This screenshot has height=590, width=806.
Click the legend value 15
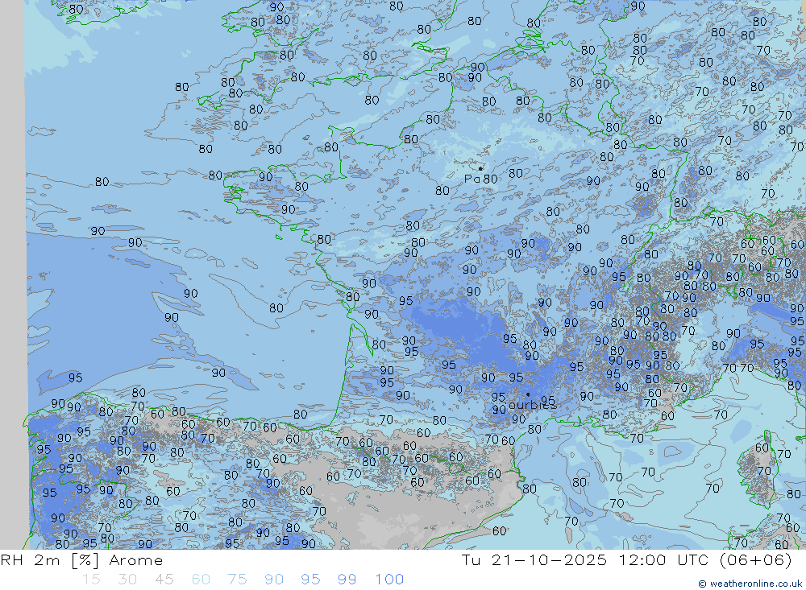(x=91, y=580)
